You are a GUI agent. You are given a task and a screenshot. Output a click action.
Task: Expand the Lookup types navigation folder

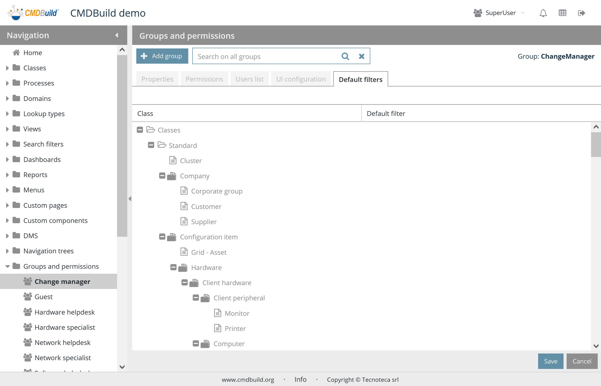[7, 114]
